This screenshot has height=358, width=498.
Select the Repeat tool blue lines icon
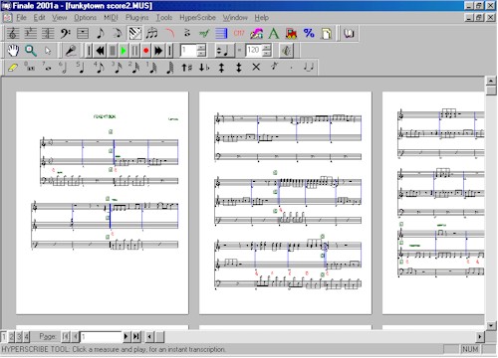click(x=221, y=33)
